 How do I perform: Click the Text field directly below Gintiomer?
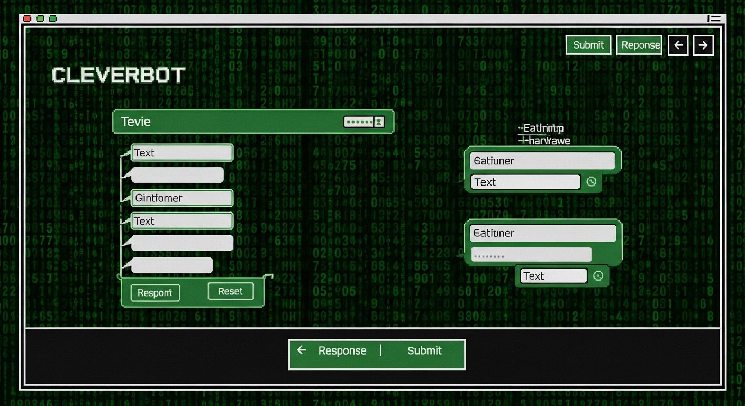click(x=182, y=221)
